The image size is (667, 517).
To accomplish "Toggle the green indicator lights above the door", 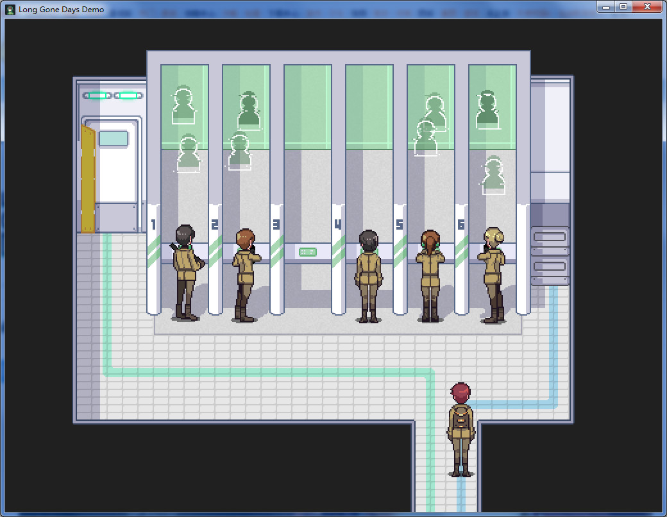I will tap(113, 96).
